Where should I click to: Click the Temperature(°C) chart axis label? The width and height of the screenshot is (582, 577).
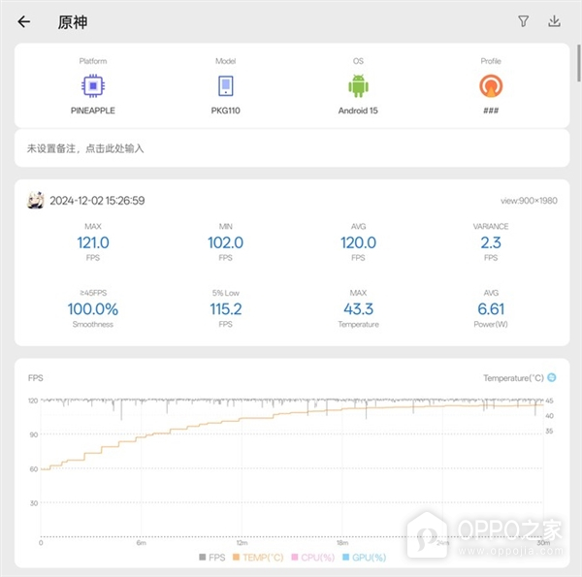513,378
